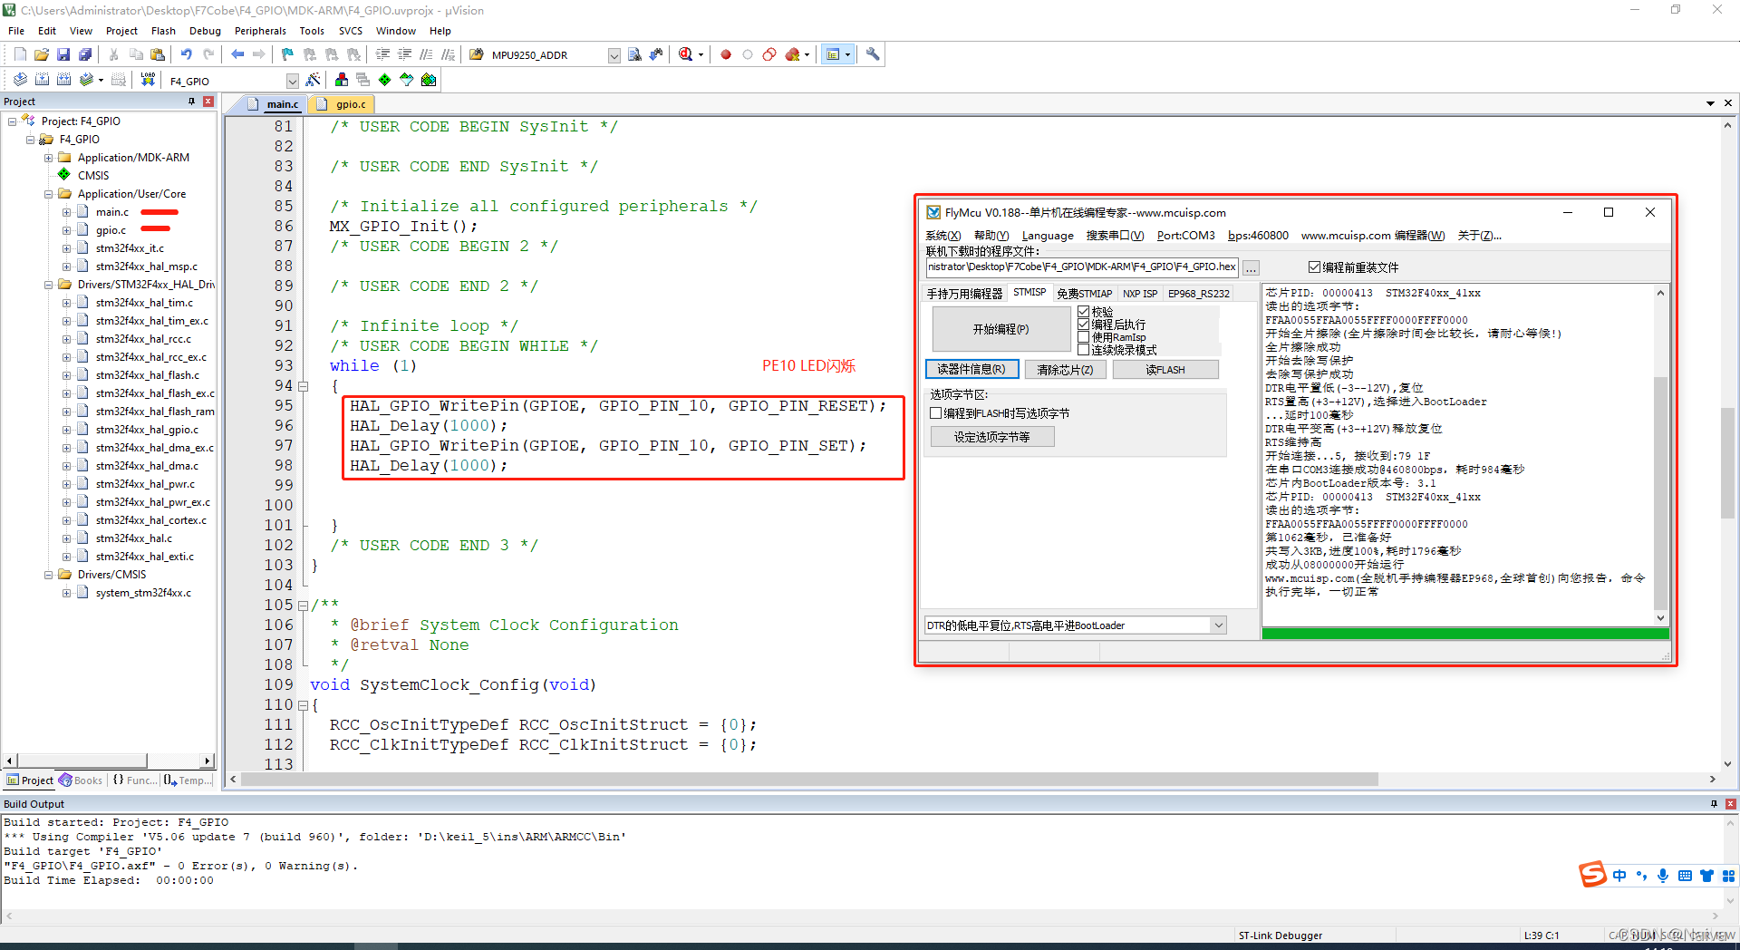Viewport: 1740px width, 950px height.
Task: Switch to the 免费STMIAP tab in FlyMcu
Action: tap(1084, 293)
